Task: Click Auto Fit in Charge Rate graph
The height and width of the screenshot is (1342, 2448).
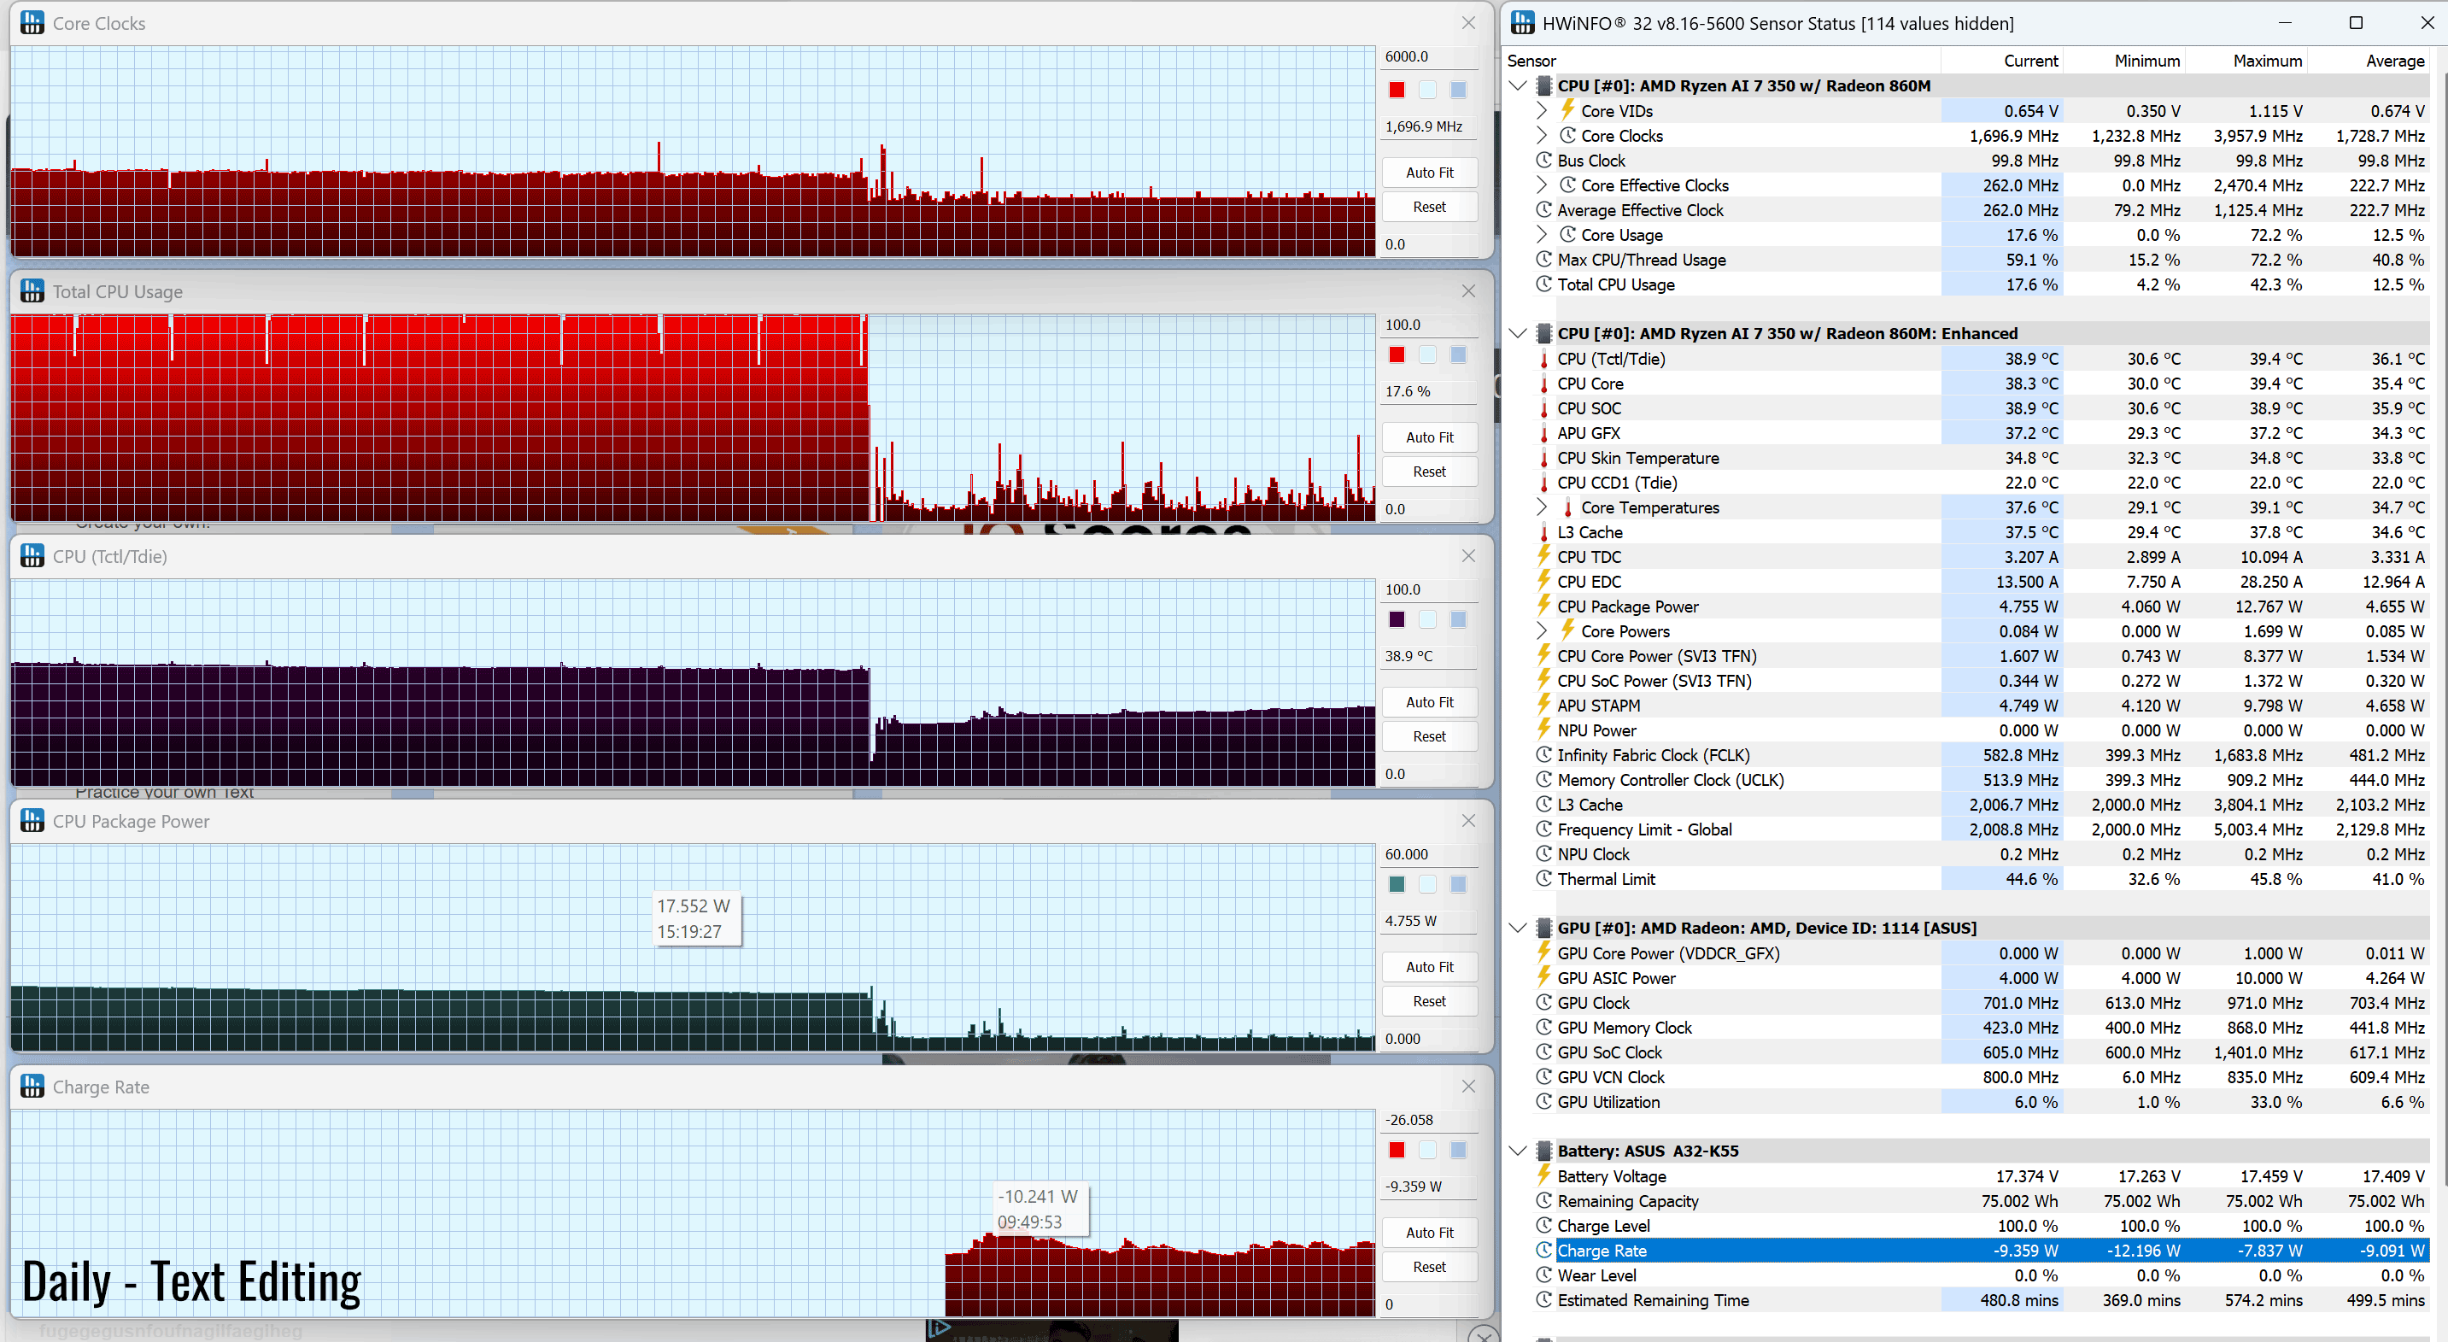Action: 1429,1232
